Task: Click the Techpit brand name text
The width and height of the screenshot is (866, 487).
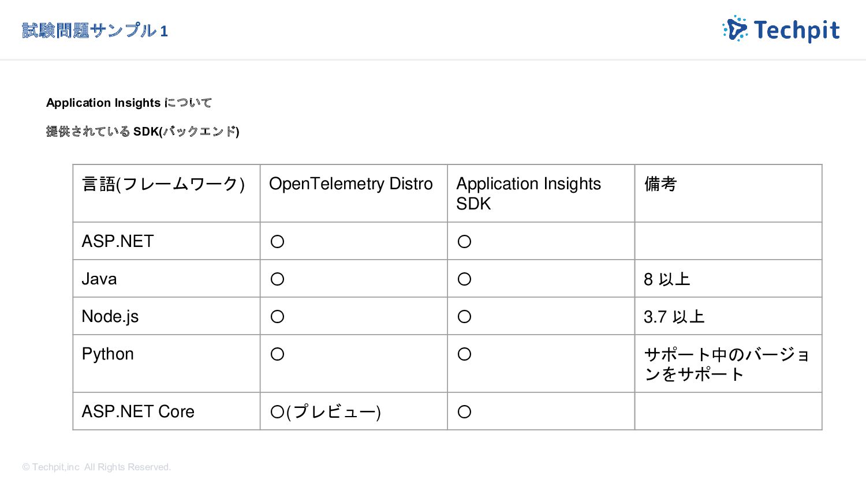Action: point(797,31)
